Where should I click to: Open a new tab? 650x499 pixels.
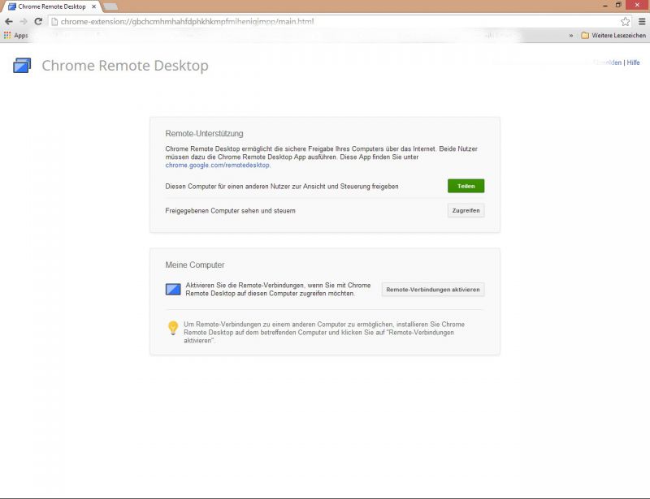tap(110, 6)
